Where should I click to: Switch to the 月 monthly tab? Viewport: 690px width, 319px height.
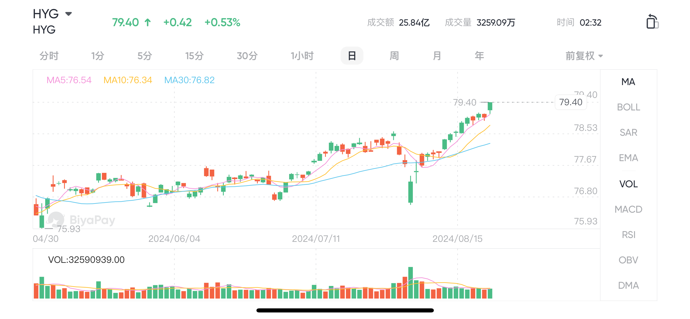point(437,56)
